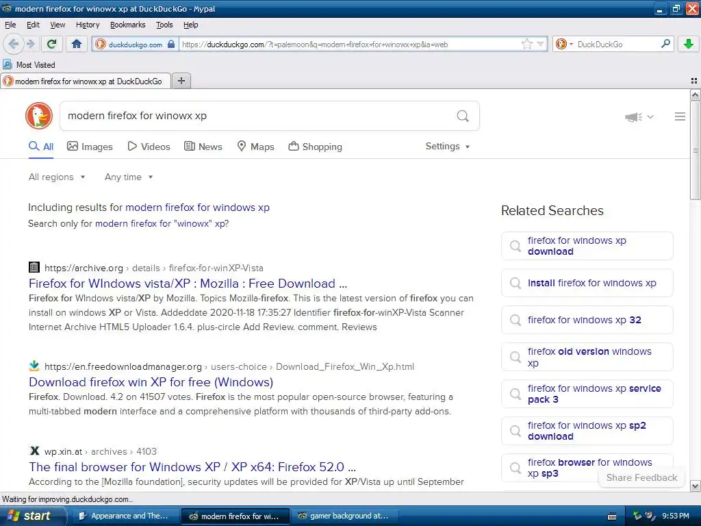The width and height of the screenshot is (701, 526).
Task: Click the archive.org favicon beside the result URL
Action: [x=34, y=268]
